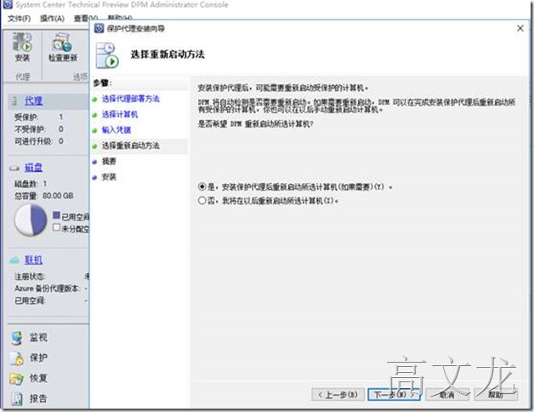This screenshot has height=412, width=534.
Task: Click the wizard title bar icon
Action: point(99,28)
